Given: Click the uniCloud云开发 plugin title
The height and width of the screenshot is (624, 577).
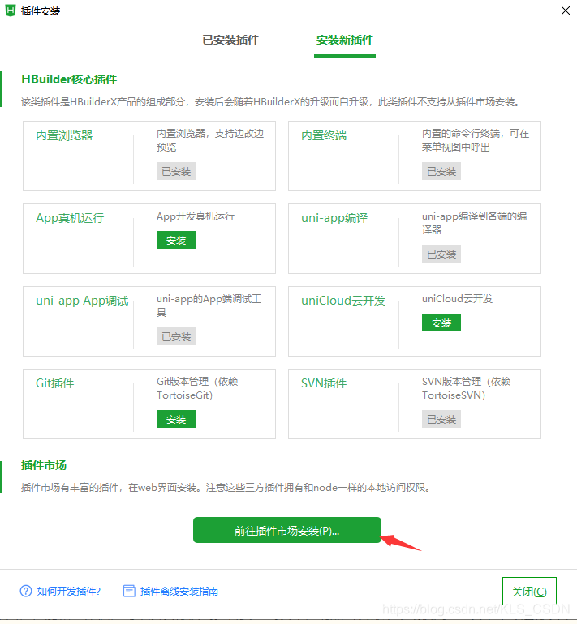Looking at the screenshot, I should (x=343, y=301).
